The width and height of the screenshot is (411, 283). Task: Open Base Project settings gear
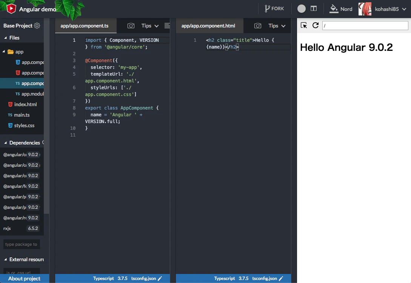pyautogui.click(x=37, y=26)
